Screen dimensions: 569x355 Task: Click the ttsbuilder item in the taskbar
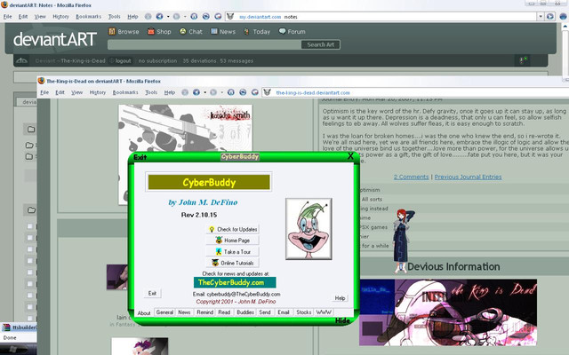point(20,327)
